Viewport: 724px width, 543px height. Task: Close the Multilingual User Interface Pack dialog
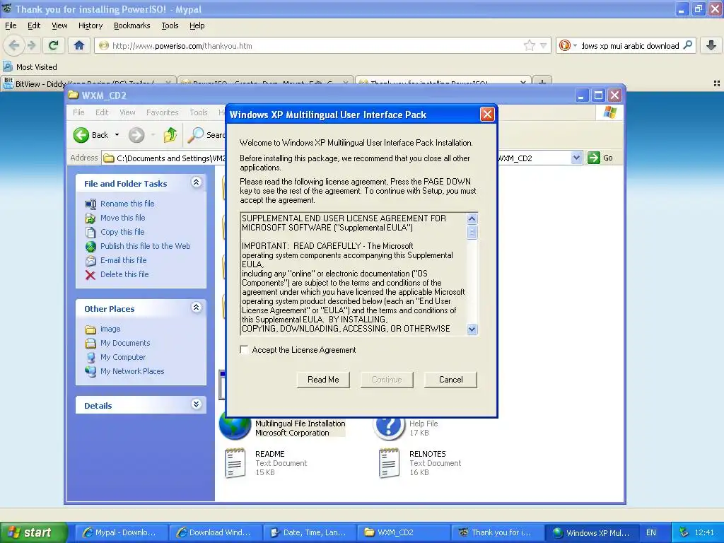point(487,114)
